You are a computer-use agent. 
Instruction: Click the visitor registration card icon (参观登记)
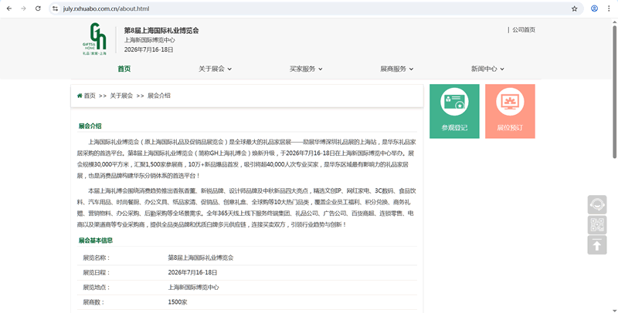click(453, 103)
